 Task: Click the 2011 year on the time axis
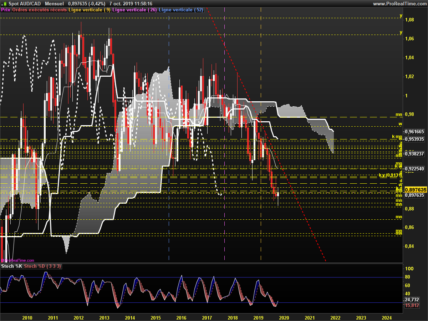[53, 317]
